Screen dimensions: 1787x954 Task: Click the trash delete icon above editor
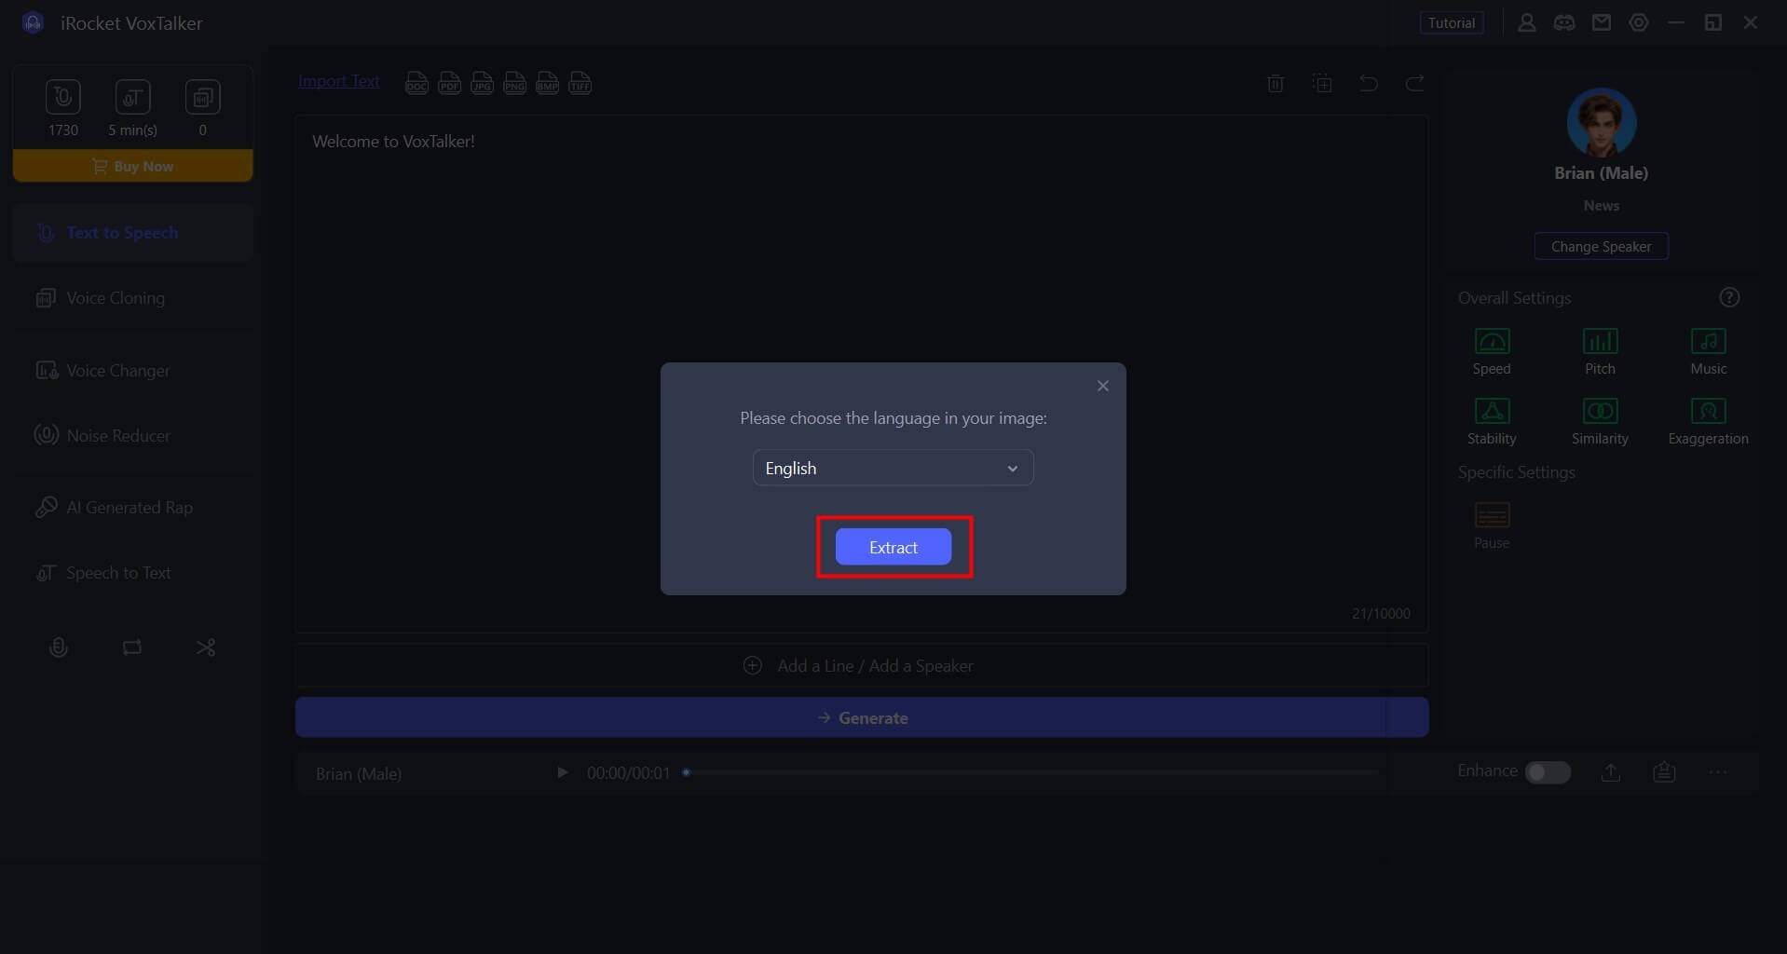click(1275, 84)
